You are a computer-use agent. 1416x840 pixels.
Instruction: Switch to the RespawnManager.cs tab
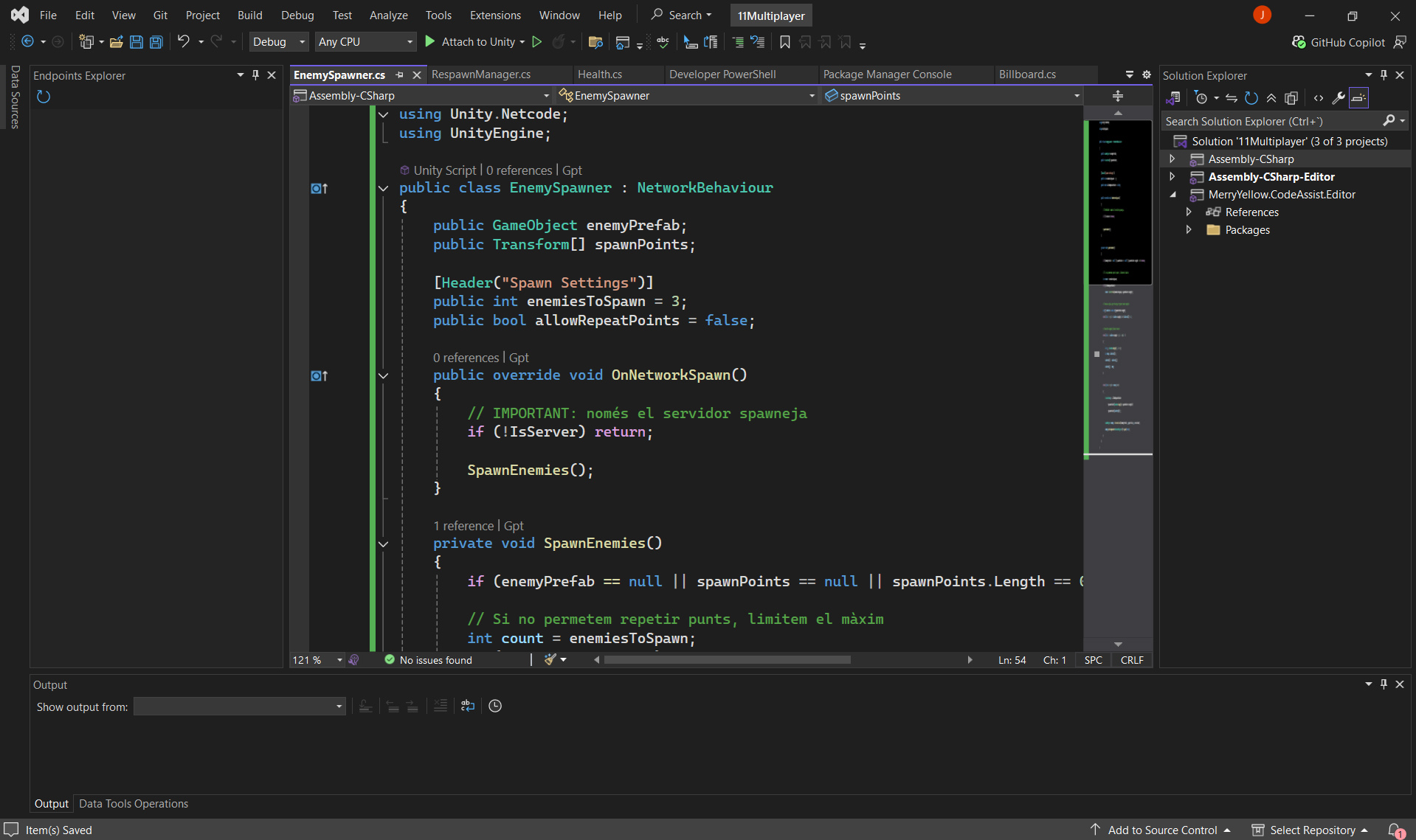[481, 74]
